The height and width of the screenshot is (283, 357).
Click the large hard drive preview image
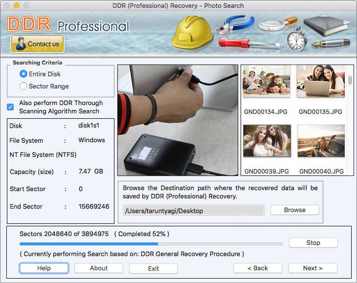click(178, 120)
